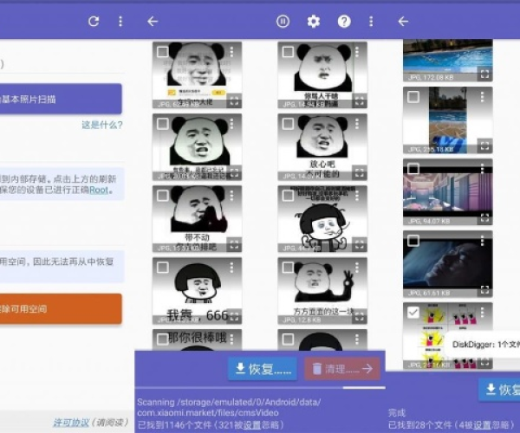Open three-dot menu on yellow-banner panda image
Viewport: 520px width, 433px height.
click(231, 52)
